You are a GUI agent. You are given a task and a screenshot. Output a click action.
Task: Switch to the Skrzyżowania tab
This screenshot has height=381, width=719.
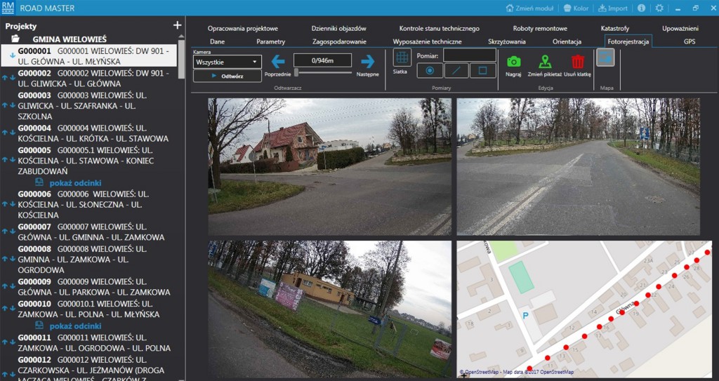click(x=507, y=41)
